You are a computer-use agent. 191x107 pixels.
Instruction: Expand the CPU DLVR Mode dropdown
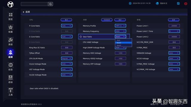coord(67,59)
